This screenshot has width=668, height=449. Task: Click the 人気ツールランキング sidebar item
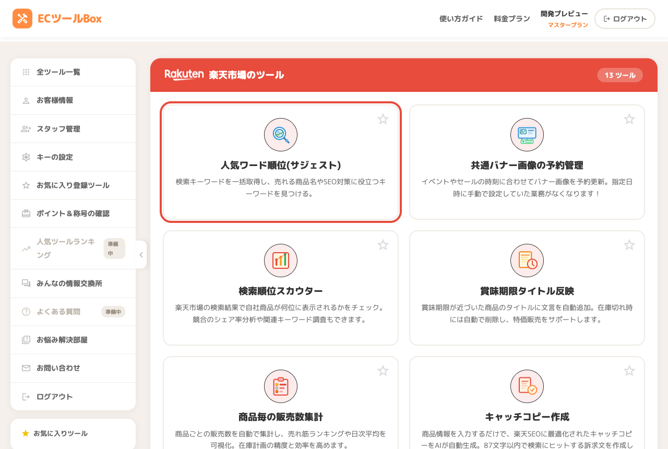(x=73, y=249)
